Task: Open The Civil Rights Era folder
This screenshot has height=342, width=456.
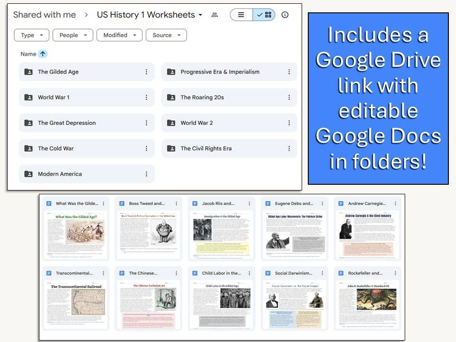Action: coord(229,149)
